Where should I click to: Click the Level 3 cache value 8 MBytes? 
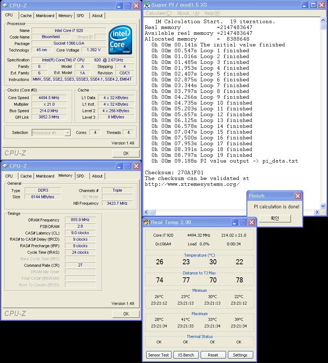pyautogui.click(x=116, y=117)
